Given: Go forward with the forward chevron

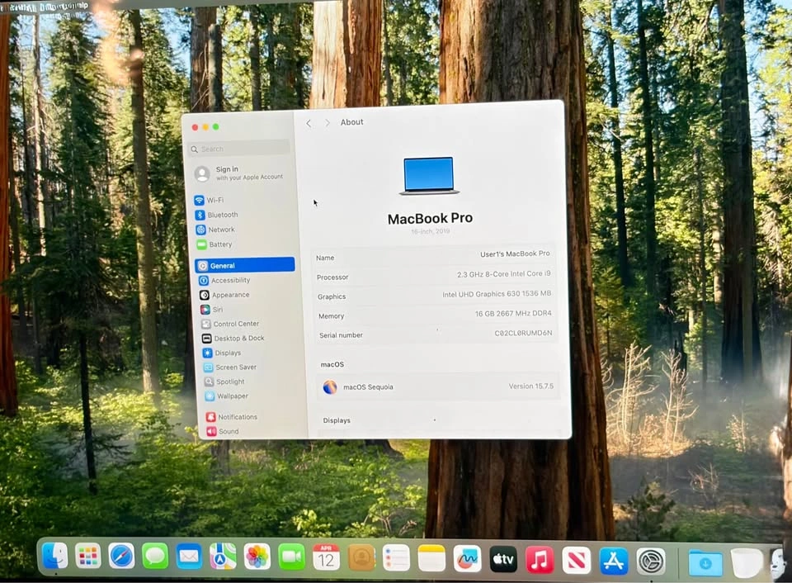Looking at the screenshot, I should [x=328, y=123].
